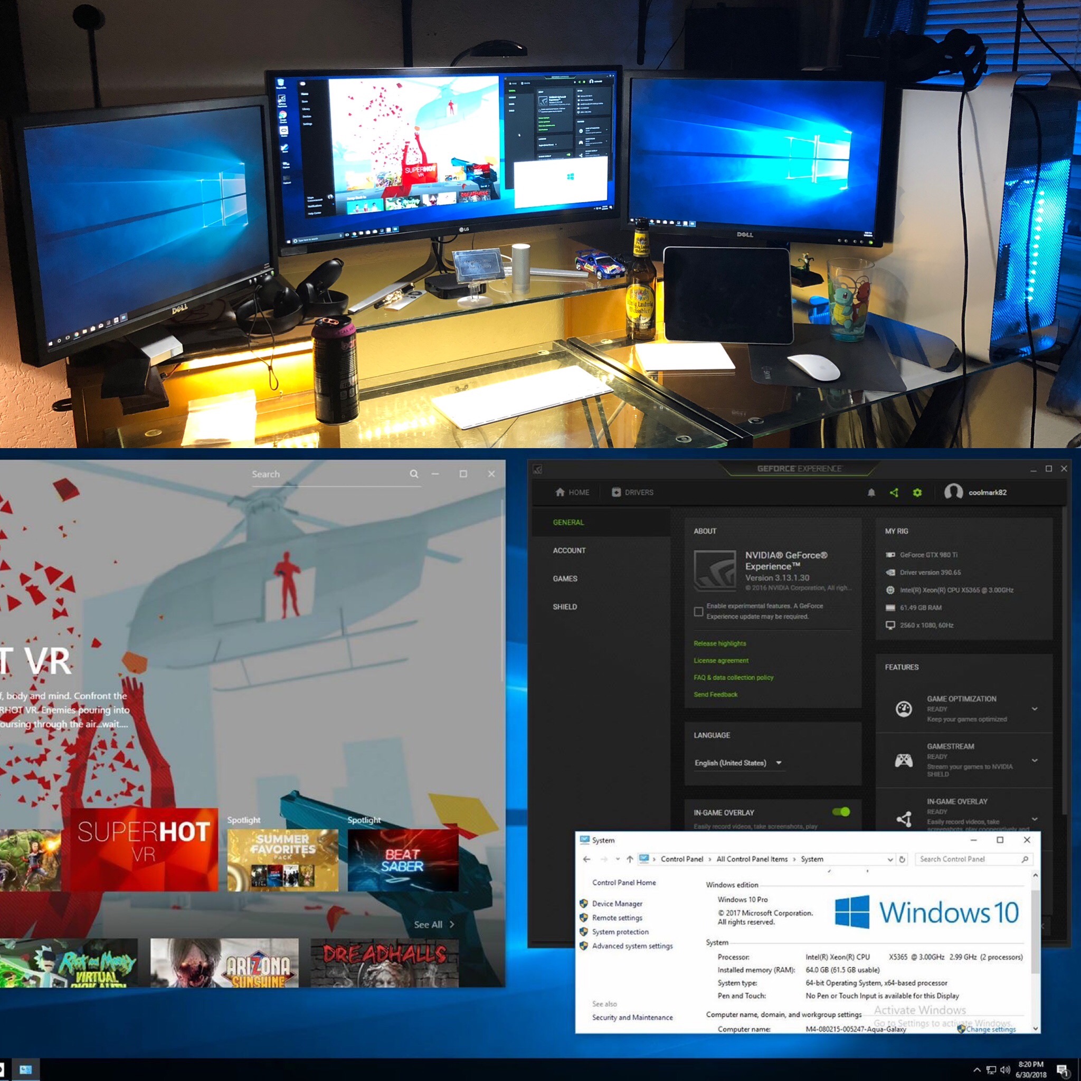
Task: Open GeForce Experience settings gear
Action: [917, 492]
